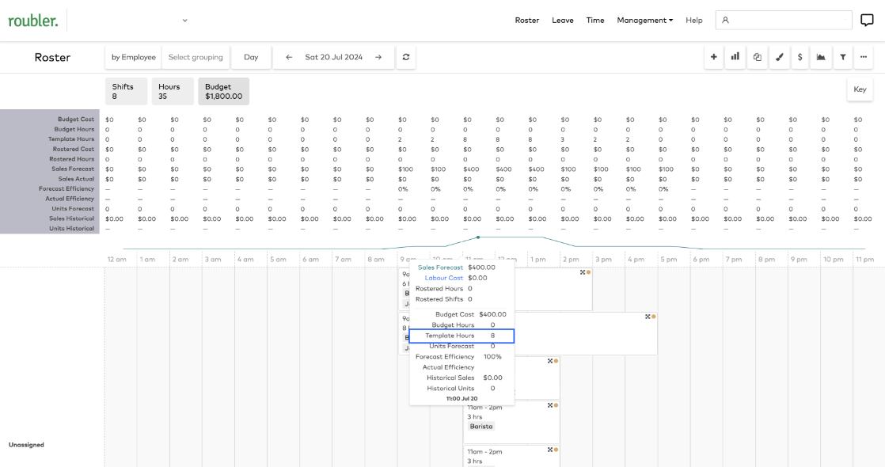This screenshot has height=467, width=885.
Task: Click the Labour Cost link in the tooltip
Action: click(x=443, y=278)
